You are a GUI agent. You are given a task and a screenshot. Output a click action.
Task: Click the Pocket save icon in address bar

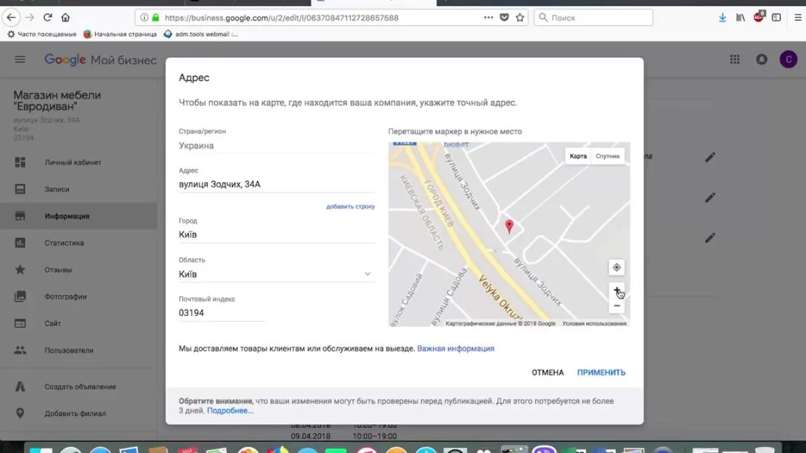coord(504,18)
